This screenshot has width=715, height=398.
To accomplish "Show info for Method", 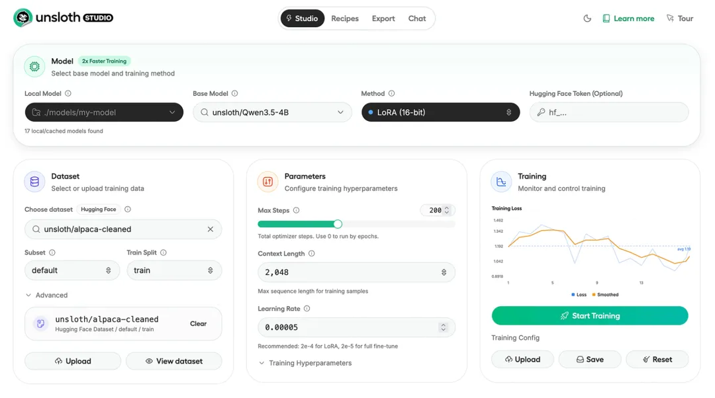I will click(x=392, y=93).
